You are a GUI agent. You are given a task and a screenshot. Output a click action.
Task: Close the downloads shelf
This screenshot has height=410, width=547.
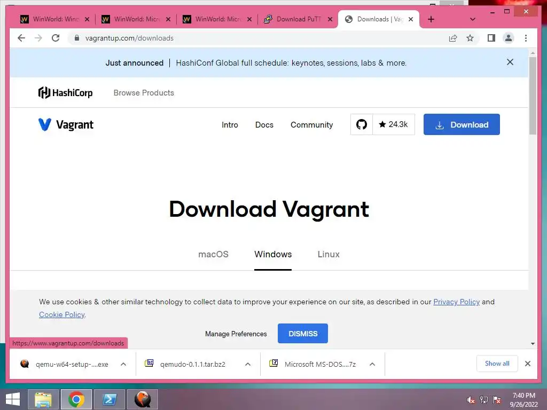528,364
